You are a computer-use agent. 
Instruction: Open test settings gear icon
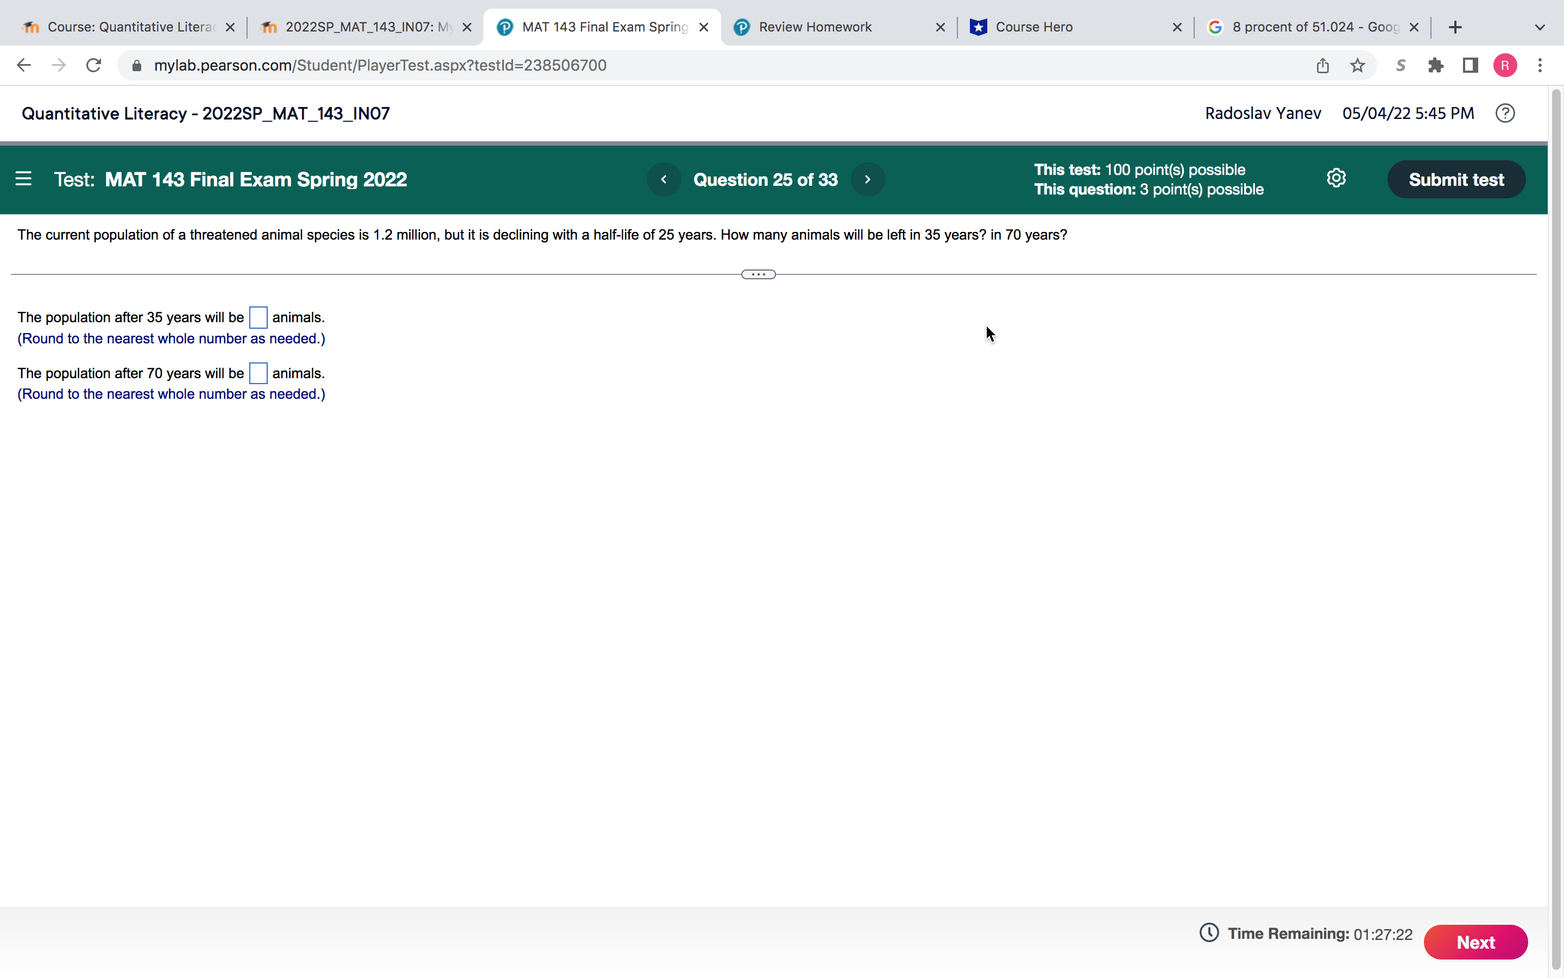(x=1336, y=179)
